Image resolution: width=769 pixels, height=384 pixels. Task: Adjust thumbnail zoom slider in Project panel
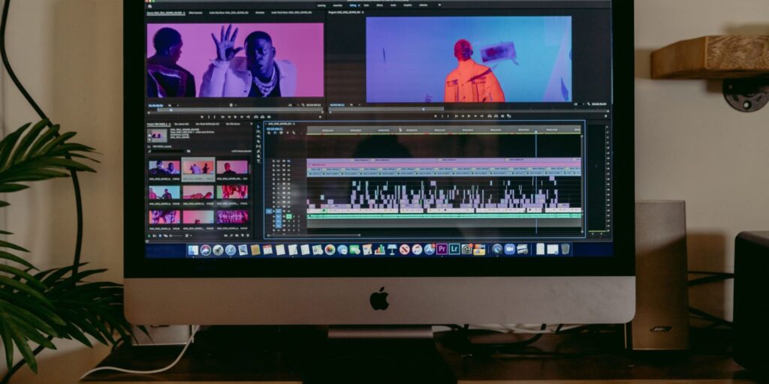click(x=176, y=235)
